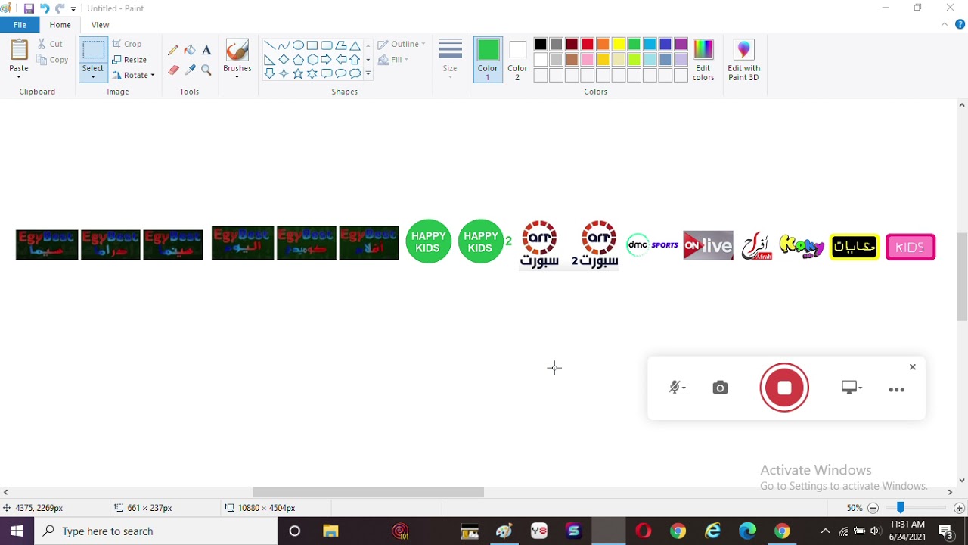Image resolution: width=968 pixels, height=545 pixels.
Task: Collapse the ribbon with the chevron
Action: [x=945, y=24]
